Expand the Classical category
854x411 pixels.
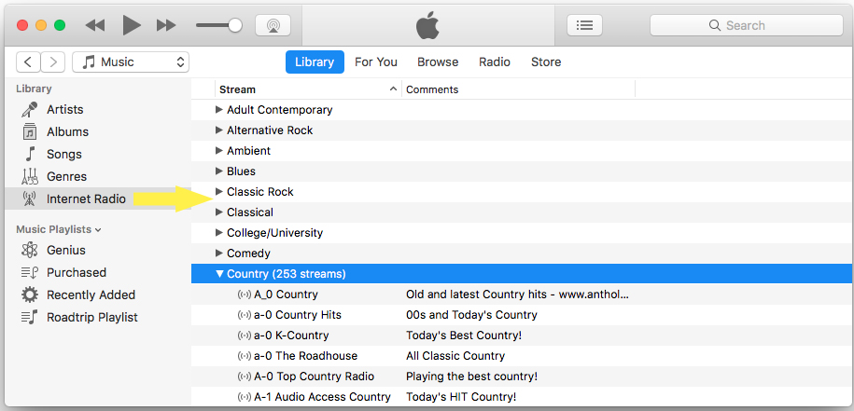[x=219, y=212]
